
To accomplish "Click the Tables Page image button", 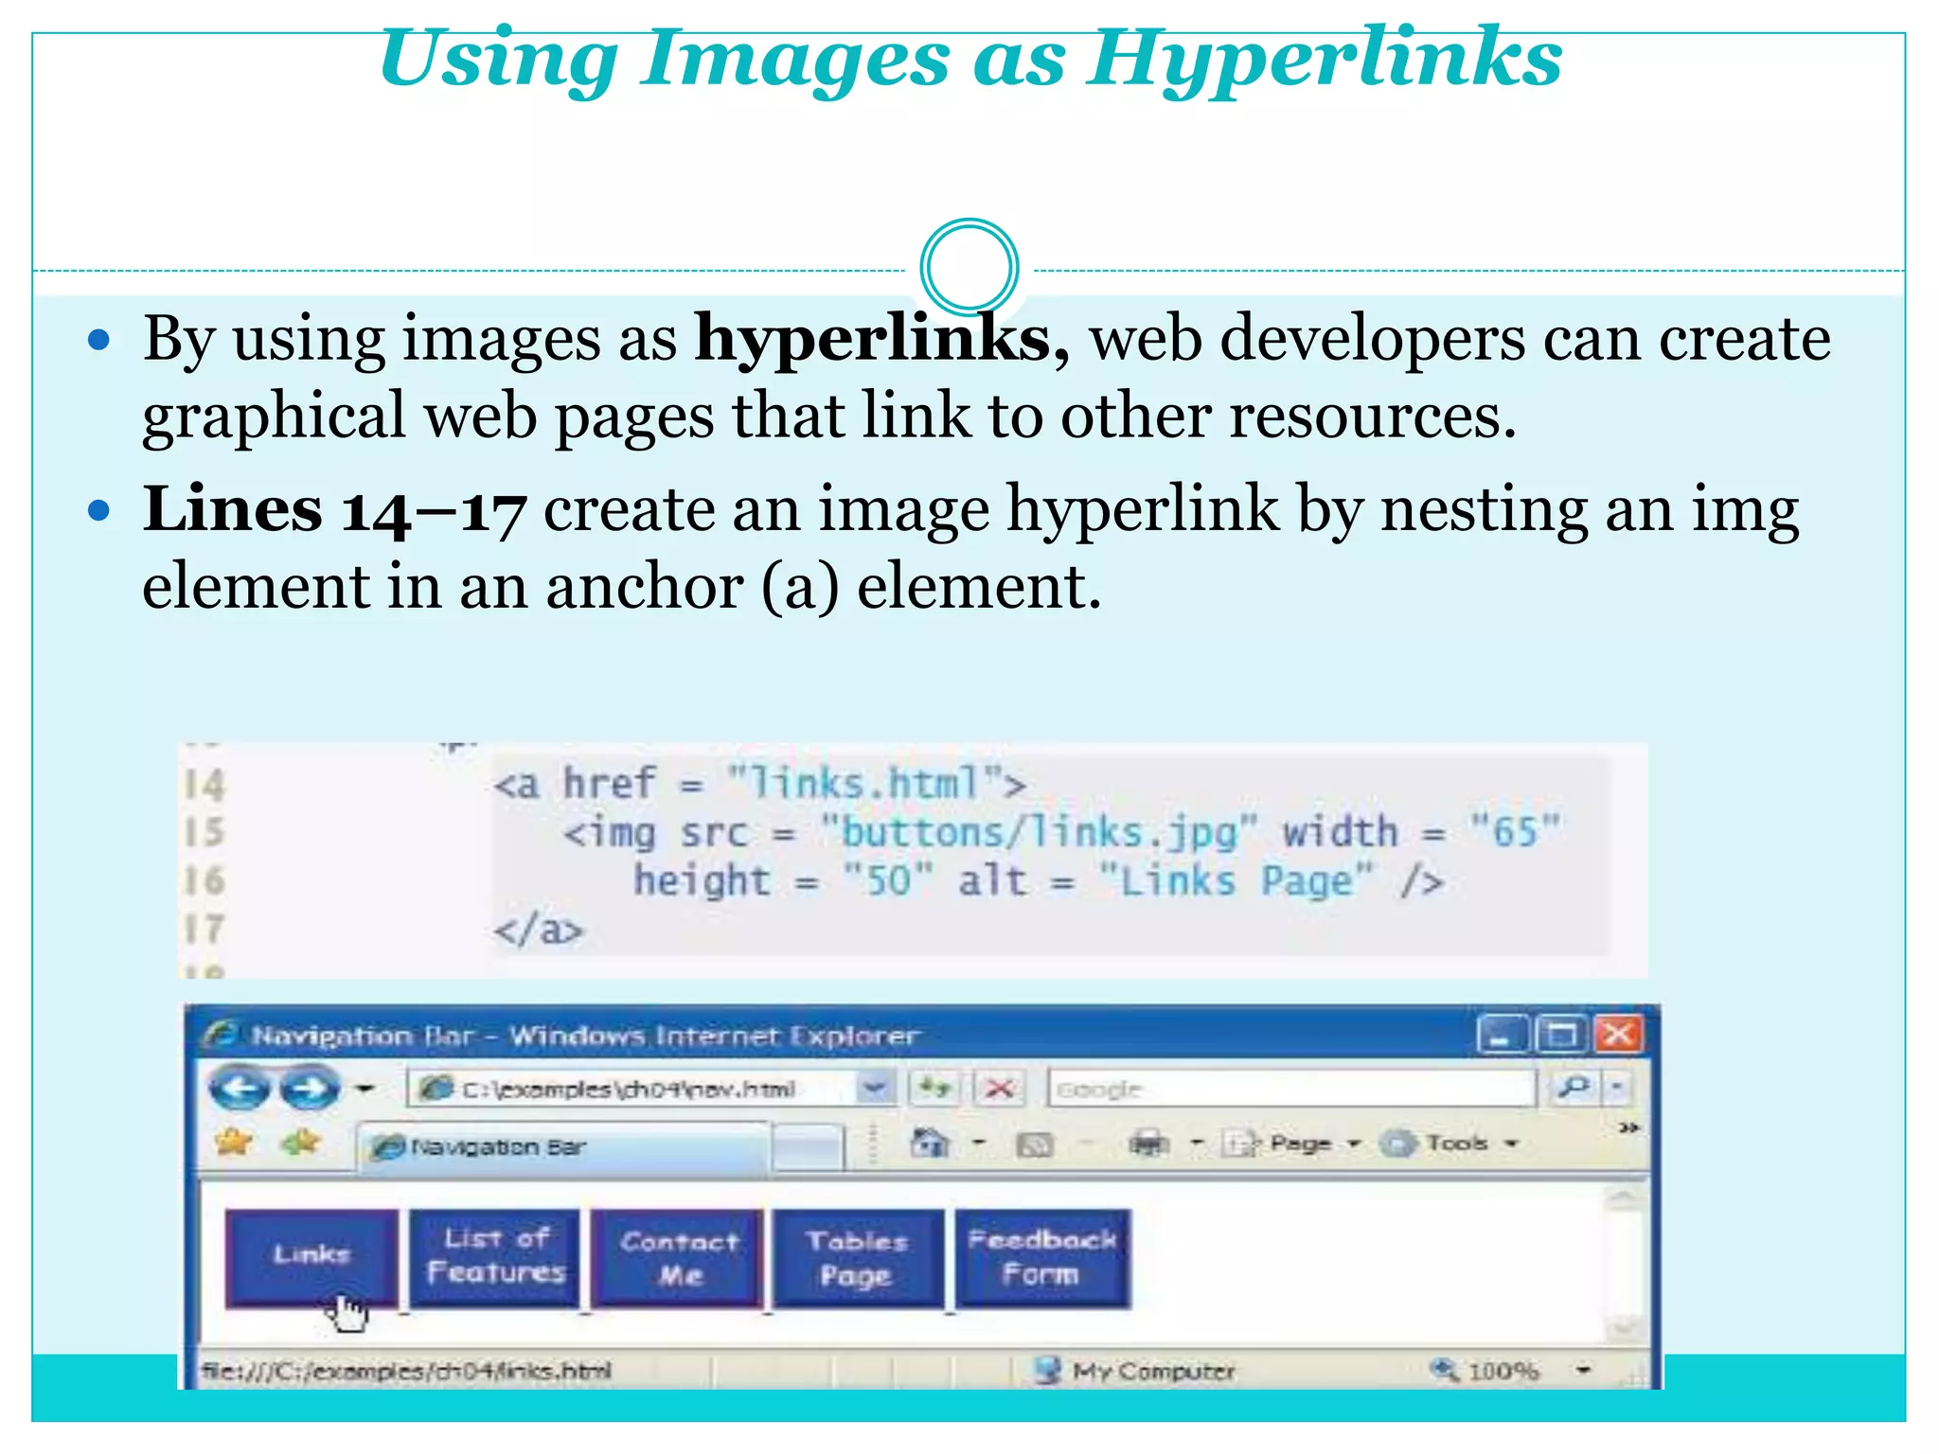I will (858, 1257).
